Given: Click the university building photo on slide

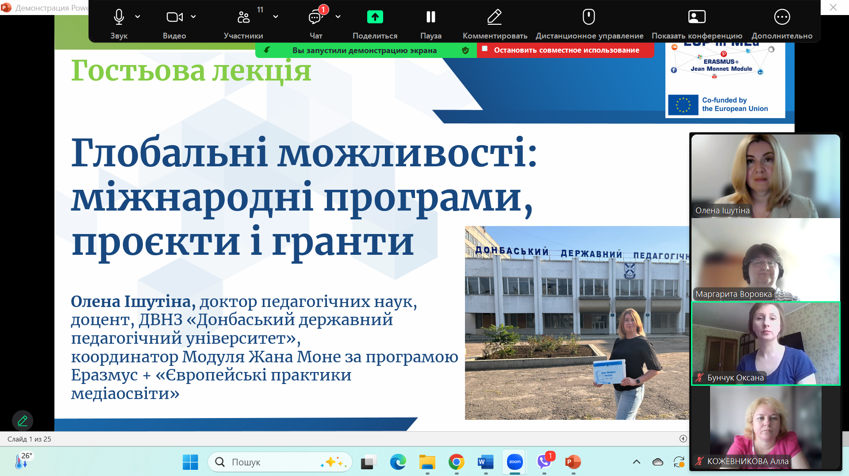Looking at the screenshot, I should tap(577, 323).
